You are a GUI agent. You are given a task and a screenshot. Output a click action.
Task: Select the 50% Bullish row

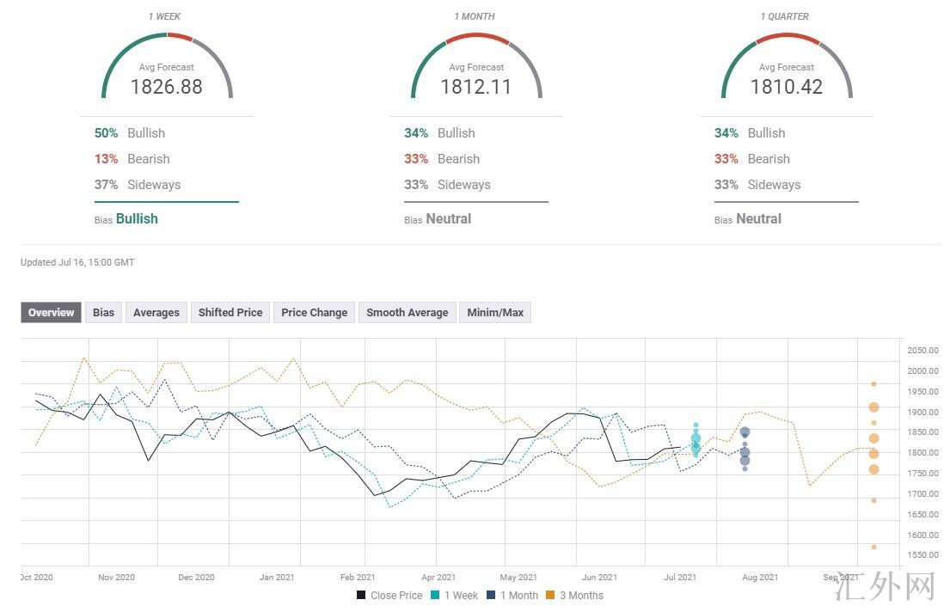click(130, 133)
